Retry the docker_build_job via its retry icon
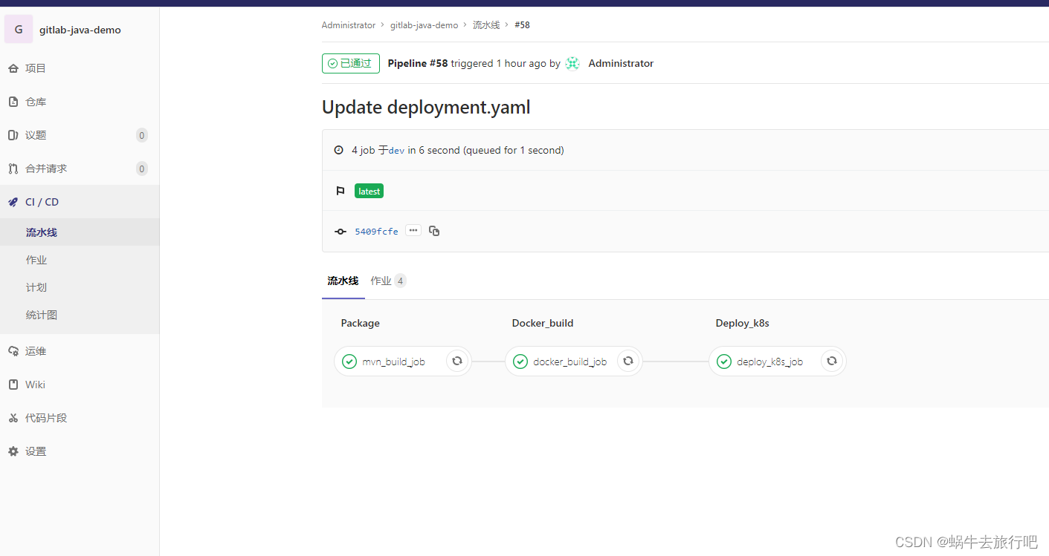1049x556 pixels. point(628,361)
